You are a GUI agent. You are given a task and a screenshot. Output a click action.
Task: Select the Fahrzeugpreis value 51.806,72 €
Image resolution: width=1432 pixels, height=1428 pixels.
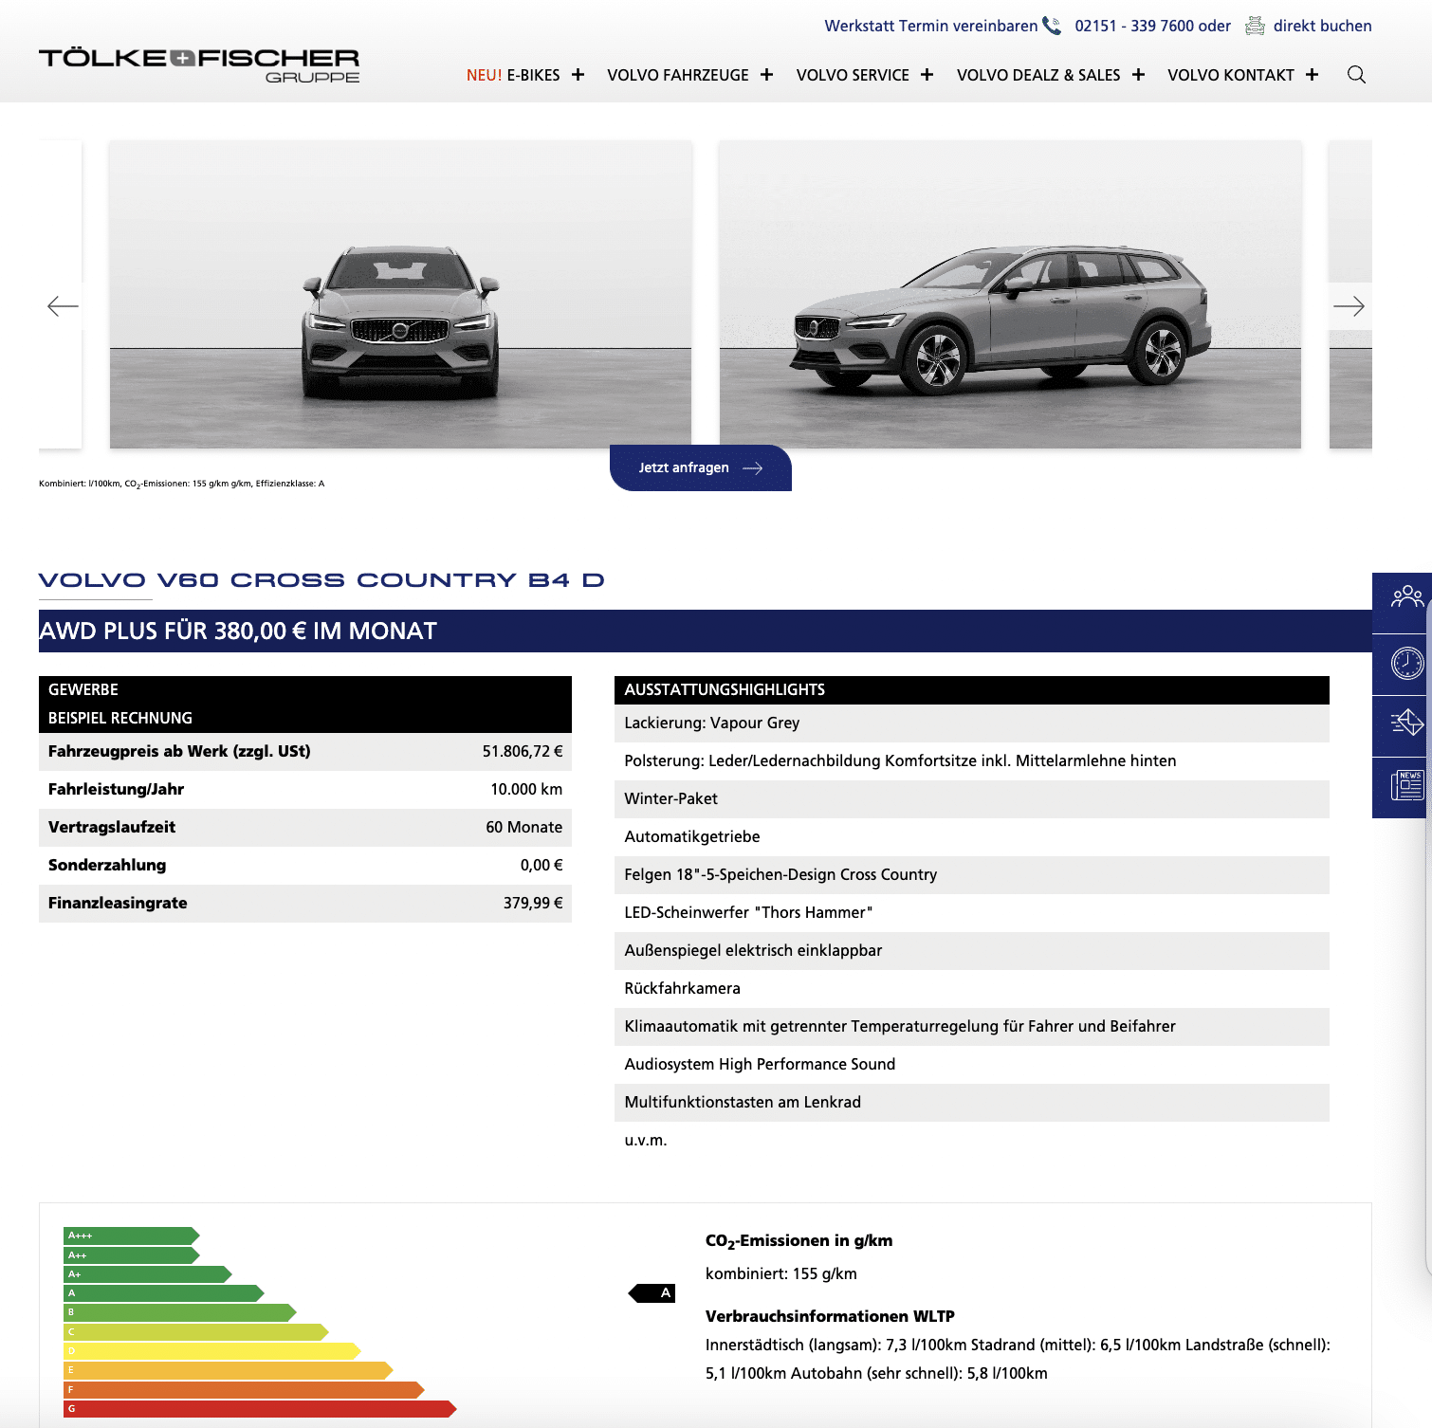(523, 751)
